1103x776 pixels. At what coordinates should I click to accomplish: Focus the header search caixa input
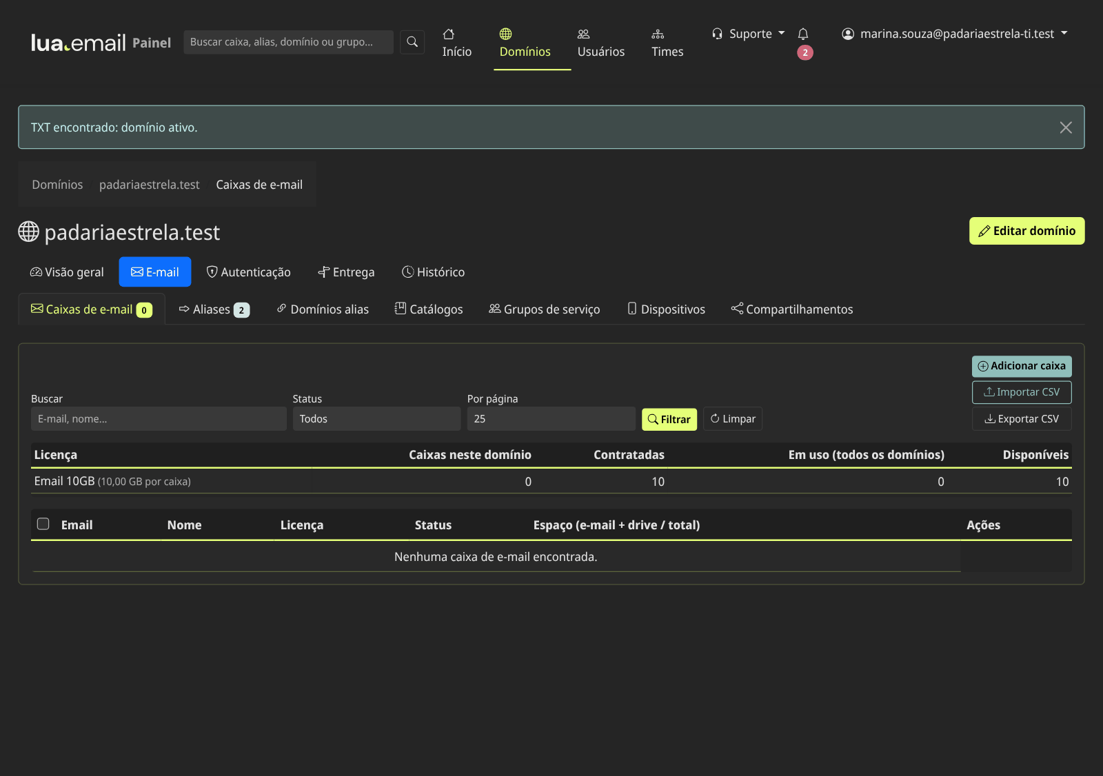coord(288,42)
